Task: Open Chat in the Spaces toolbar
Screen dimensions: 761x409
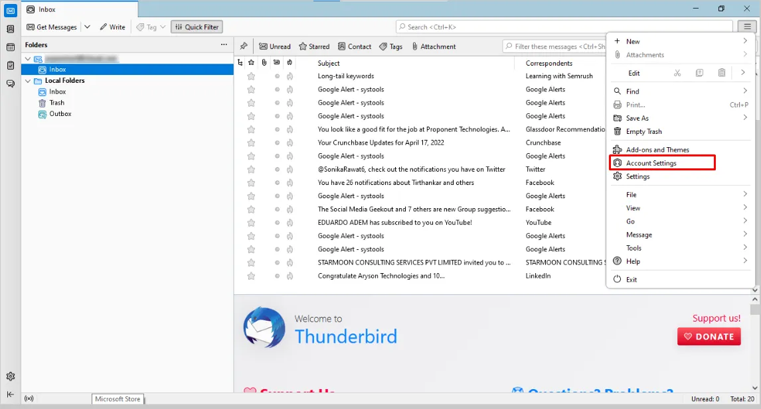Action: coord(10,84)
